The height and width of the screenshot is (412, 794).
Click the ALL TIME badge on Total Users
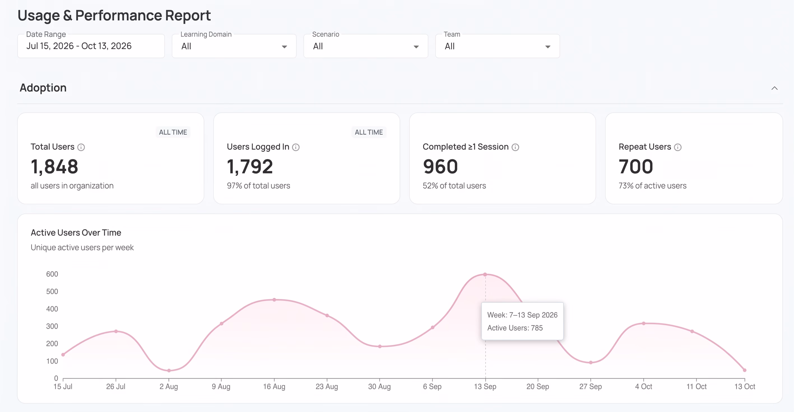(x=173, y=132)
